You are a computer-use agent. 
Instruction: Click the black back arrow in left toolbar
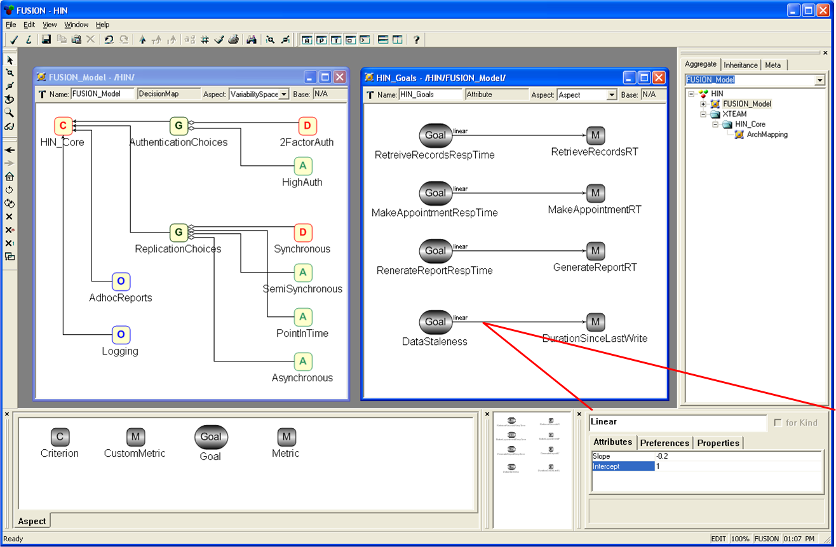[10, 150]
